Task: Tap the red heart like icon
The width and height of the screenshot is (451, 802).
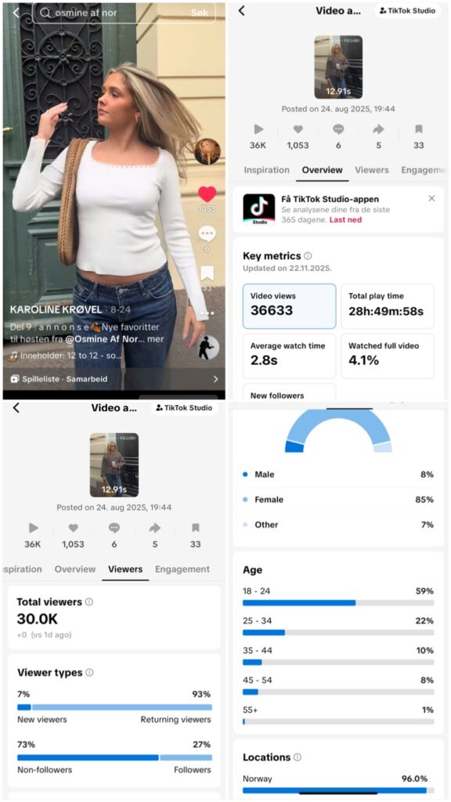Action: (x=207, y=194)
